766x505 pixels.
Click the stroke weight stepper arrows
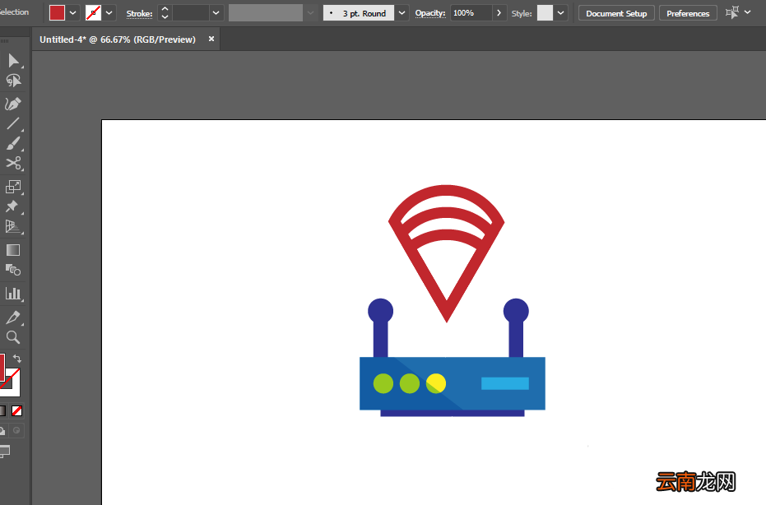pyautogui.click(x=165, y=13)
